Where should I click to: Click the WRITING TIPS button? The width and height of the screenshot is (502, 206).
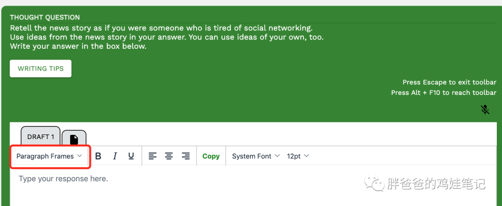pos(40,69)
